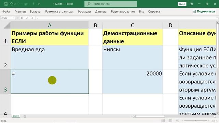Open the Данные tab
Viewport: 219px width, 123px height.
(101, 12)
